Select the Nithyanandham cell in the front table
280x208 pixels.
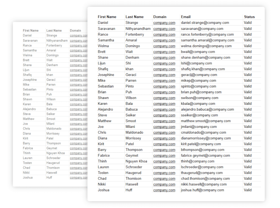(x=138, y=29)
